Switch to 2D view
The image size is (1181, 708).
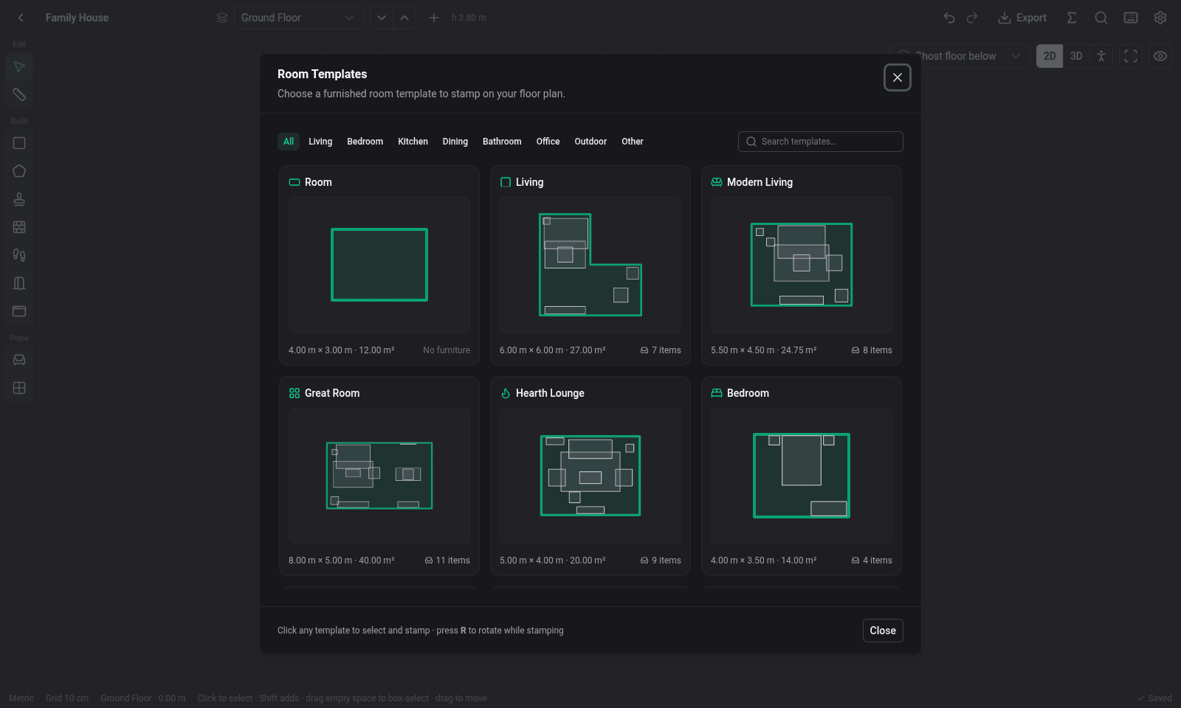1050,56
